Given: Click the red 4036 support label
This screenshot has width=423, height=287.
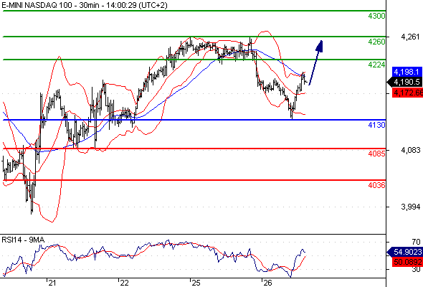Looking at the screenshot, I should (x=376, y=185).
